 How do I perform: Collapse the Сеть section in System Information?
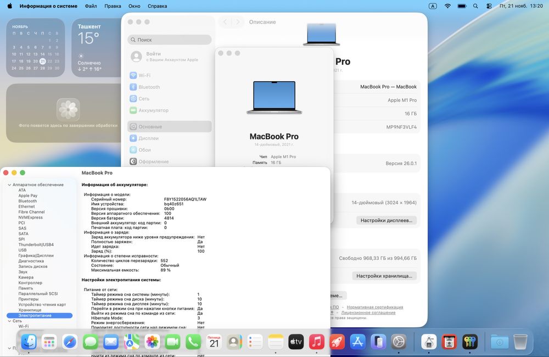click(x=9, y=321)
